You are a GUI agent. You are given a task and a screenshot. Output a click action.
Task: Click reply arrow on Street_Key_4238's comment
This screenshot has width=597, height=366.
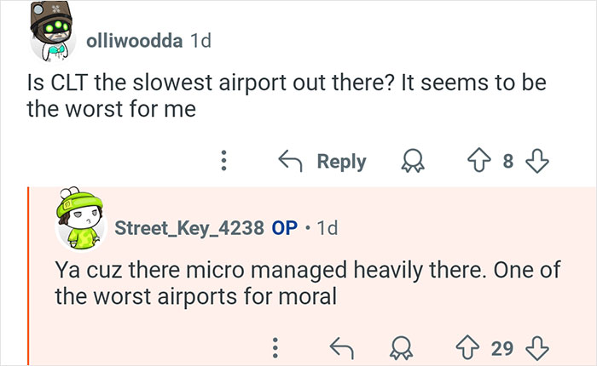pos(342,346)
